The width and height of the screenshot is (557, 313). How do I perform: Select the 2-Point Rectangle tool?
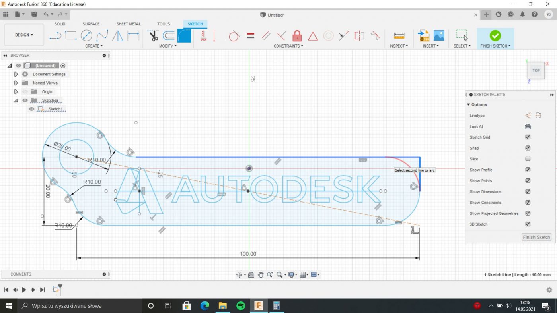tap(71, 36)
